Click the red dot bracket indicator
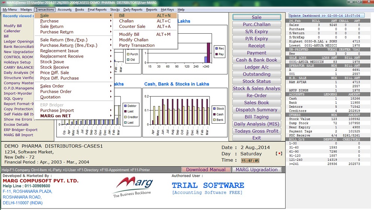 279,154
